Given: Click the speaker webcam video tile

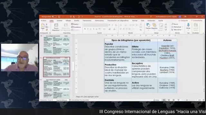Looking at the screenshot, I should (x=19, y=57).
